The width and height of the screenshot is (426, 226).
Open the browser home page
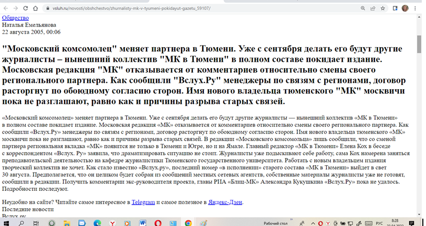pyautogui.click(x=35, y=8)
